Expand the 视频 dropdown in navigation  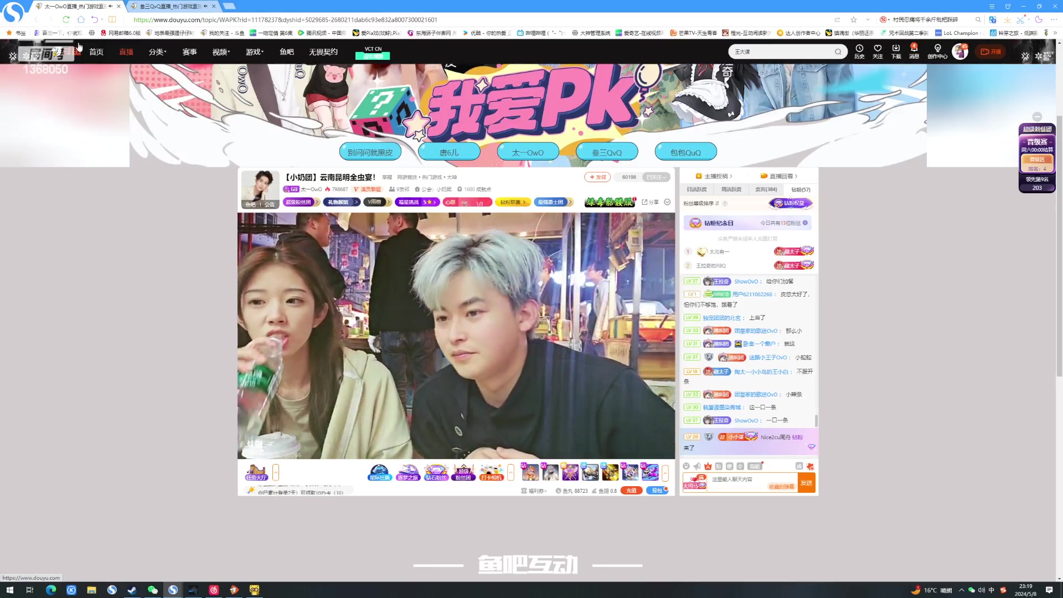point(221,52)
